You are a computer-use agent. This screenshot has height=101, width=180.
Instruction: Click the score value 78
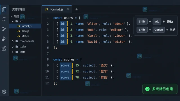[77, 77]
